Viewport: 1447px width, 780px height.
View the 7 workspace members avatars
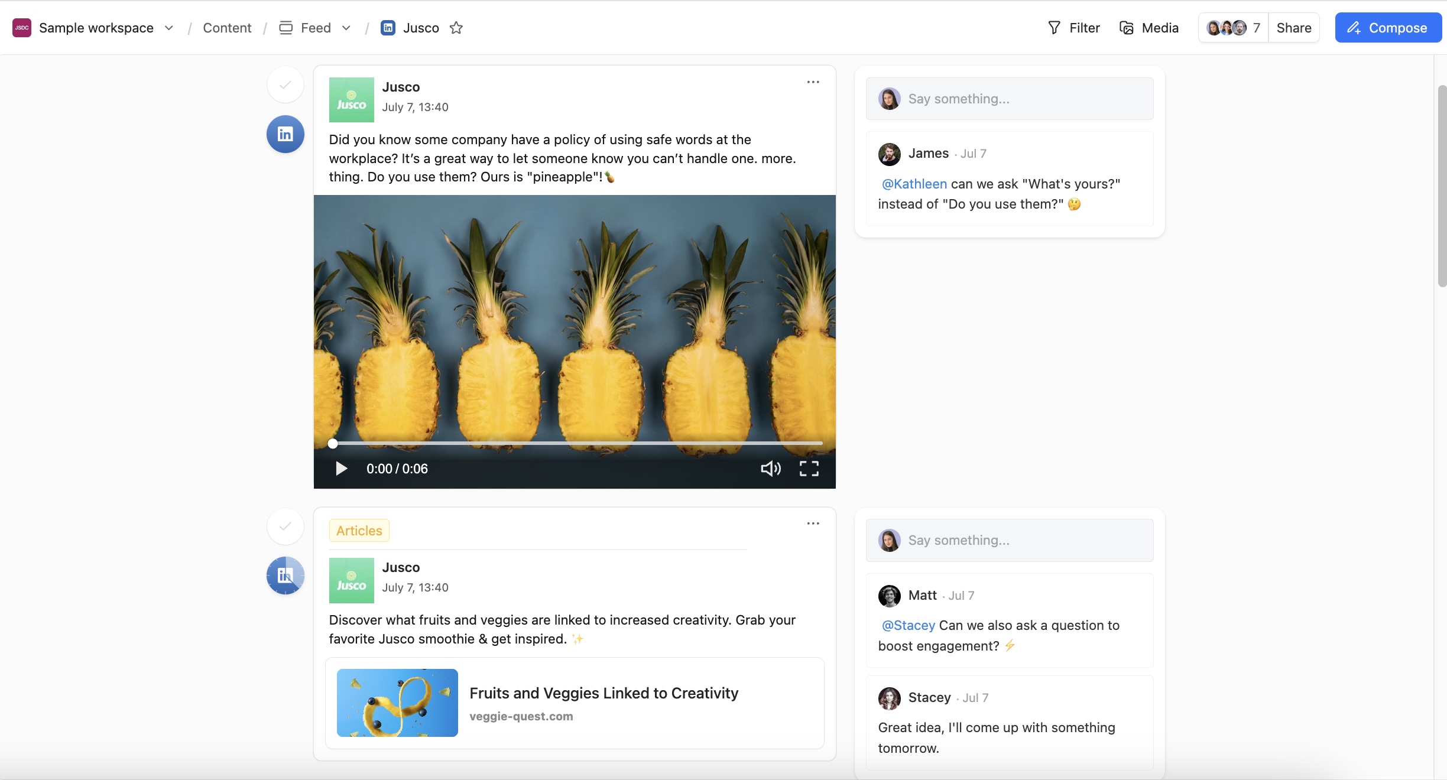[1233, 28]
